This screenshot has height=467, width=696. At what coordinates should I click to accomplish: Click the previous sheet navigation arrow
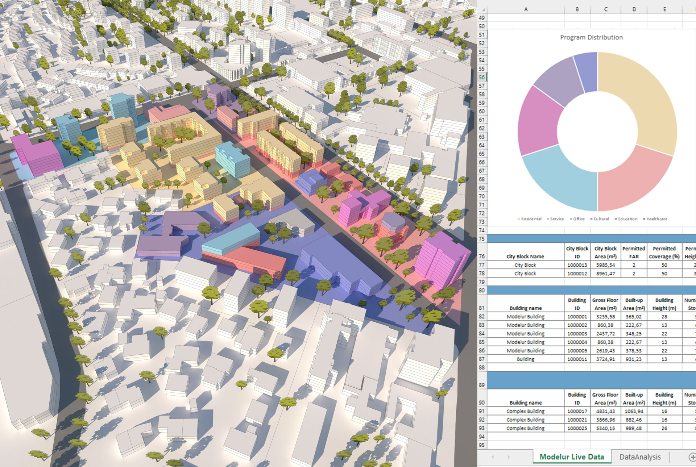tap(492, 457)
